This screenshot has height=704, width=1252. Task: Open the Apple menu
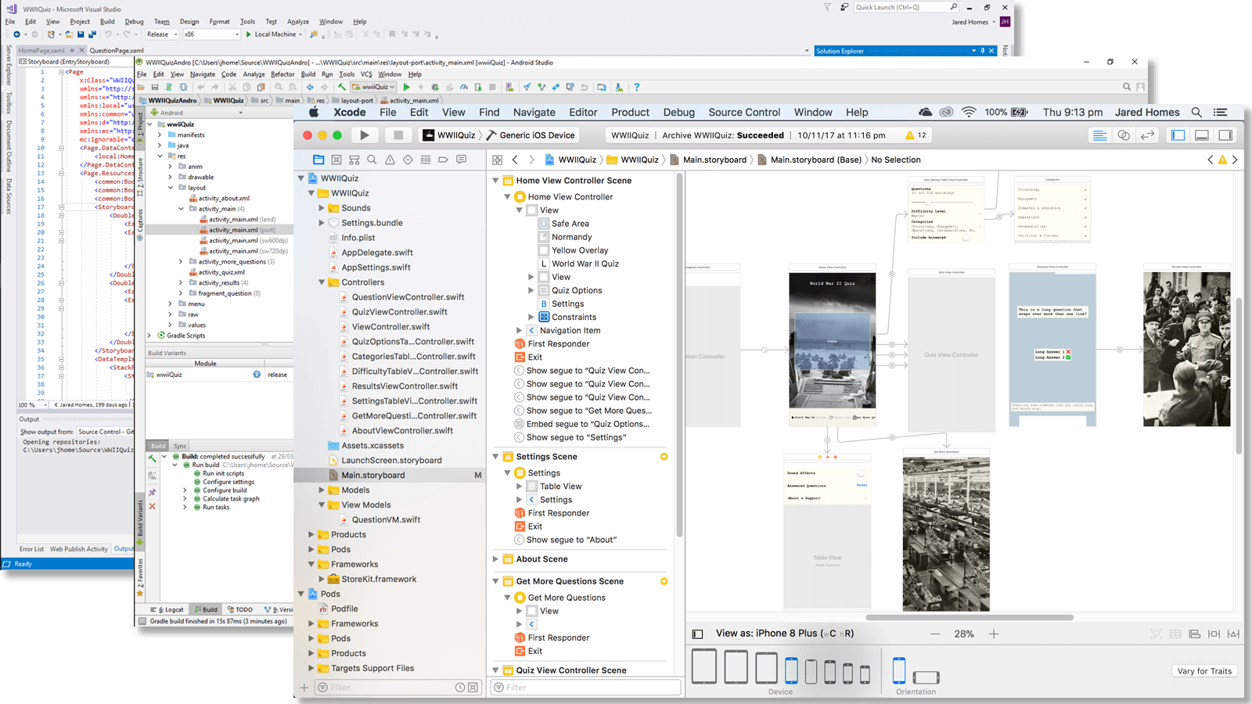(314, 113)
